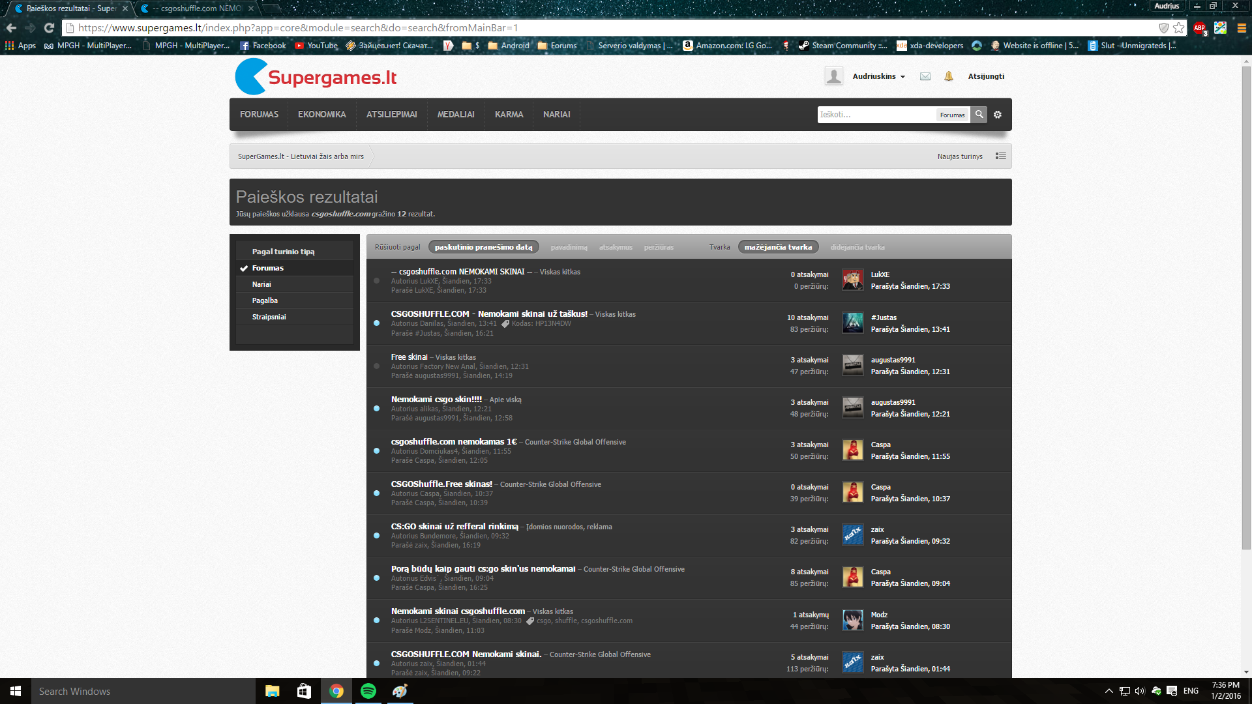The height and width of the screenshot is (704, 1252).
Task: Open the MEDALIAI nav menu
Action: click(x=456, y=114)
